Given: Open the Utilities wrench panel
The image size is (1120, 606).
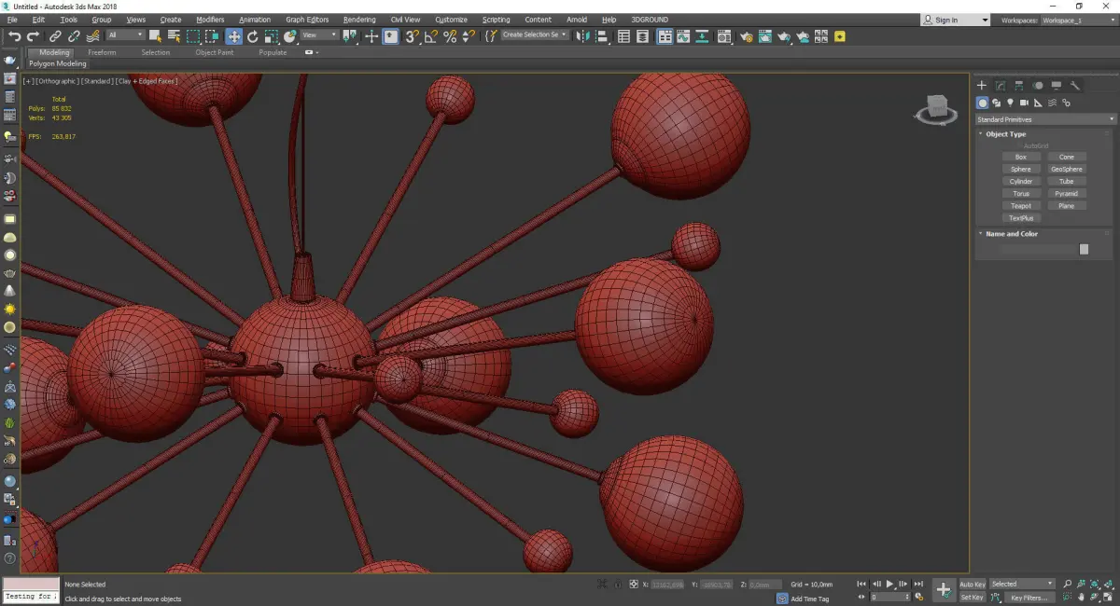Looking at the screenshot, I should pos(1075,86).
